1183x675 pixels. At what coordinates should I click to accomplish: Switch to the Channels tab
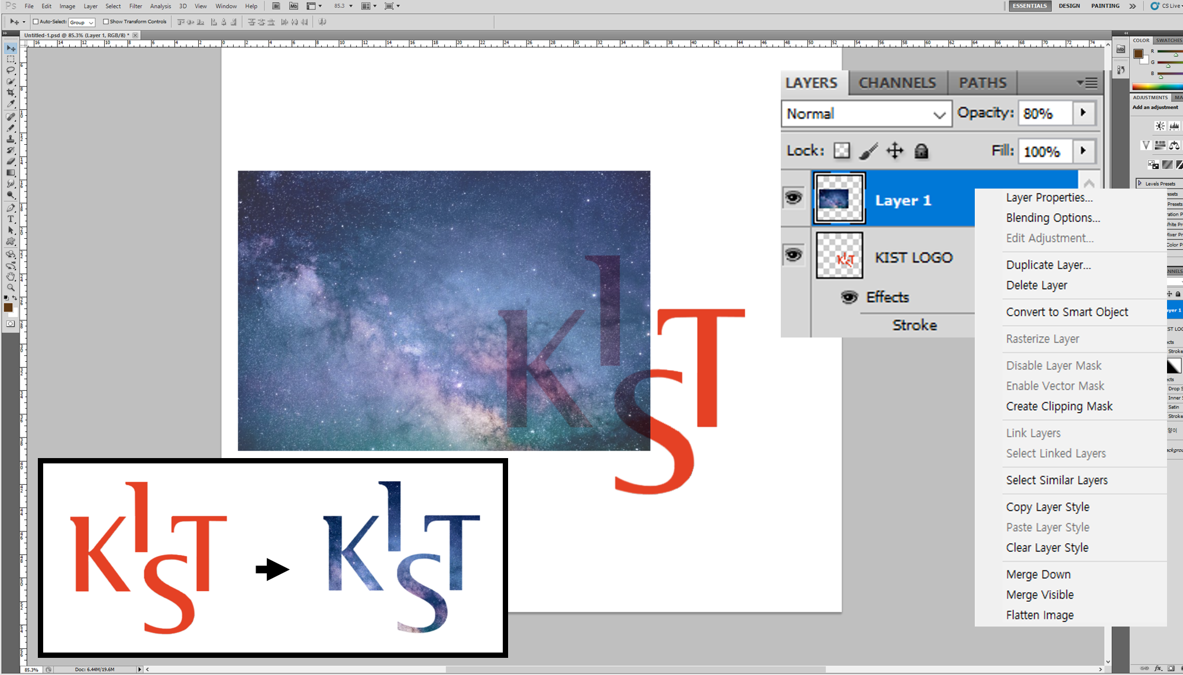tap(897, 83)
